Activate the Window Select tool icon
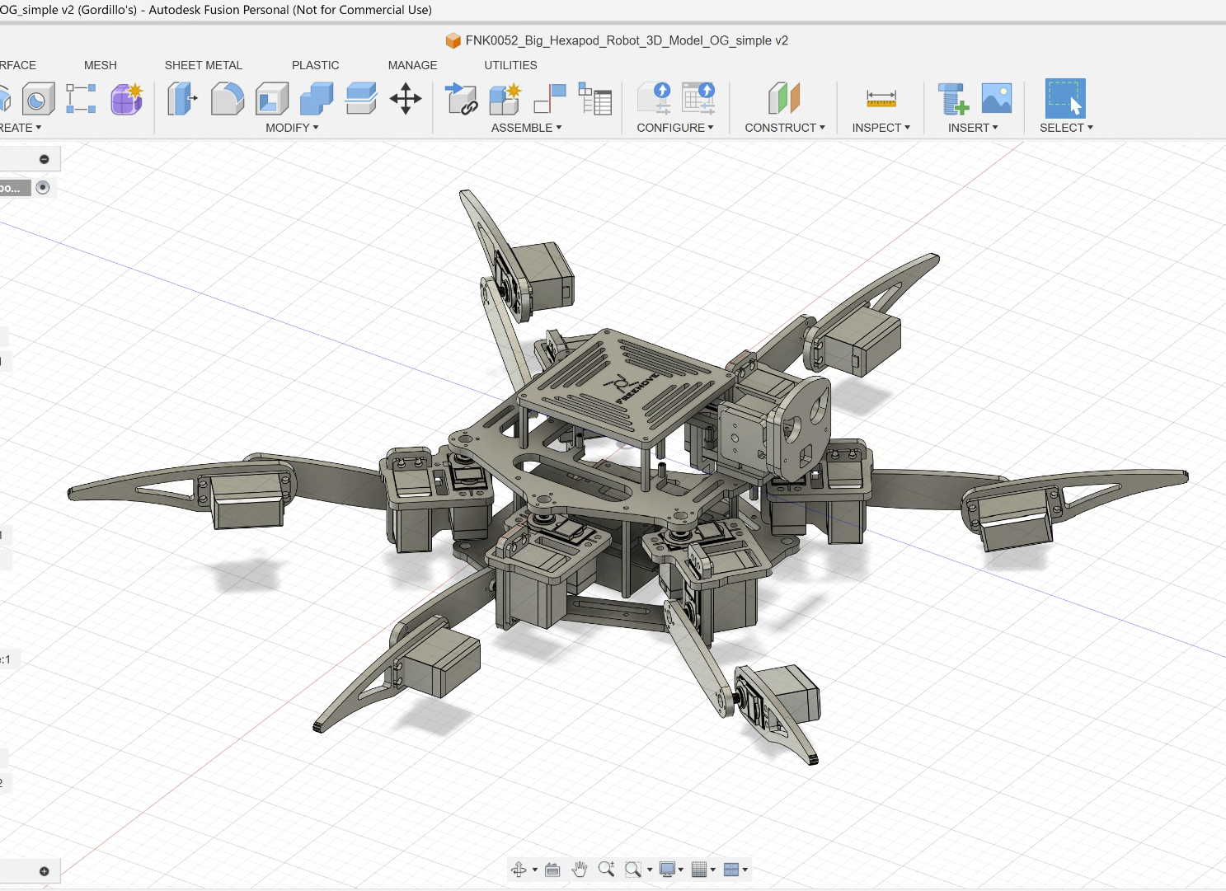Viewport: 1226px width, 891px height. (x=1065, y=99)
